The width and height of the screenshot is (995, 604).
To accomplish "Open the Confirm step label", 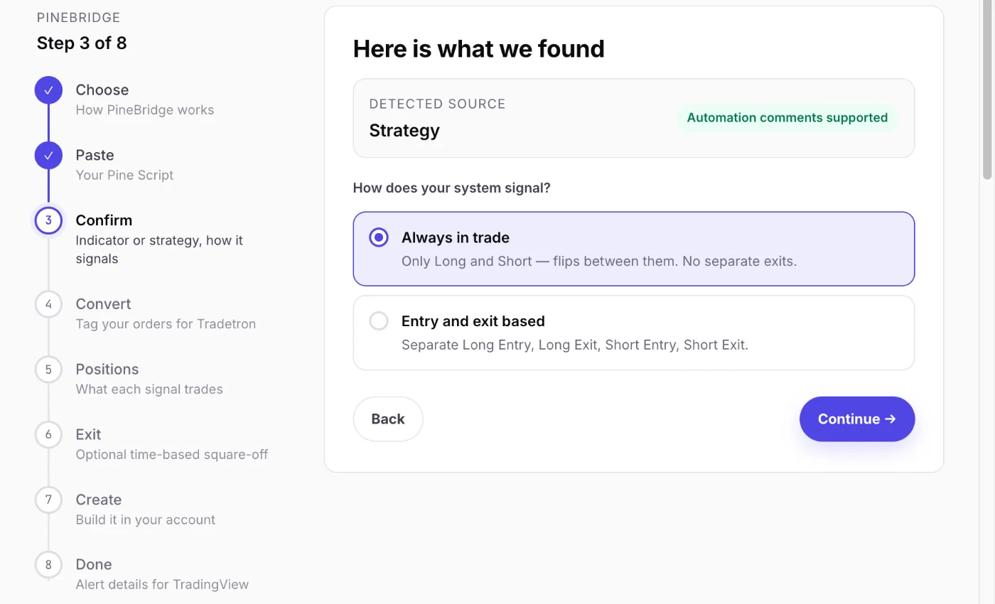I will 104,220.
